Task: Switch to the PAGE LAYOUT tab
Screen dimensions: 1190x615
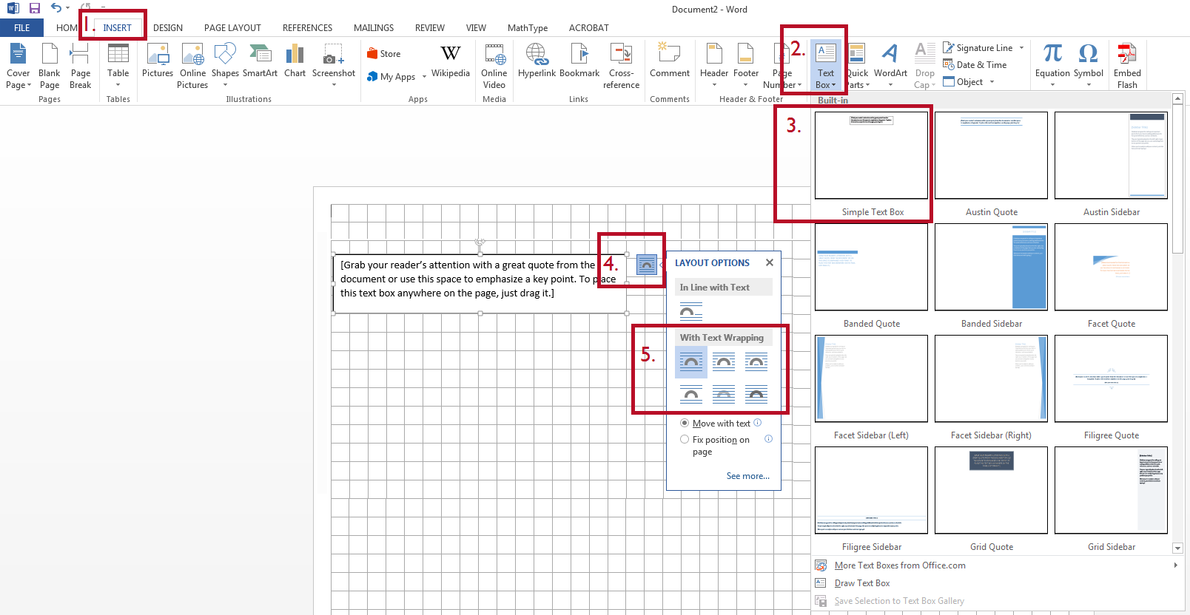Action: [232, 28]
